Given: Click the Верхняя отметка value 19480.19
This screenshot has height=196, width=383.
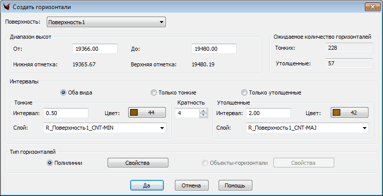Looking at the screenshot, I should [203, 65].
